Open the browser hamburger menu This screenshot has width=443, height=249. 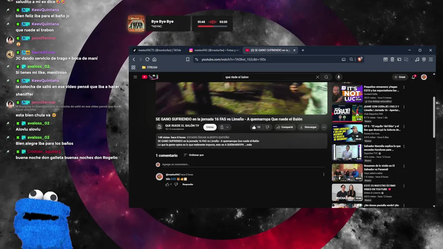click(x=431, y=59)
